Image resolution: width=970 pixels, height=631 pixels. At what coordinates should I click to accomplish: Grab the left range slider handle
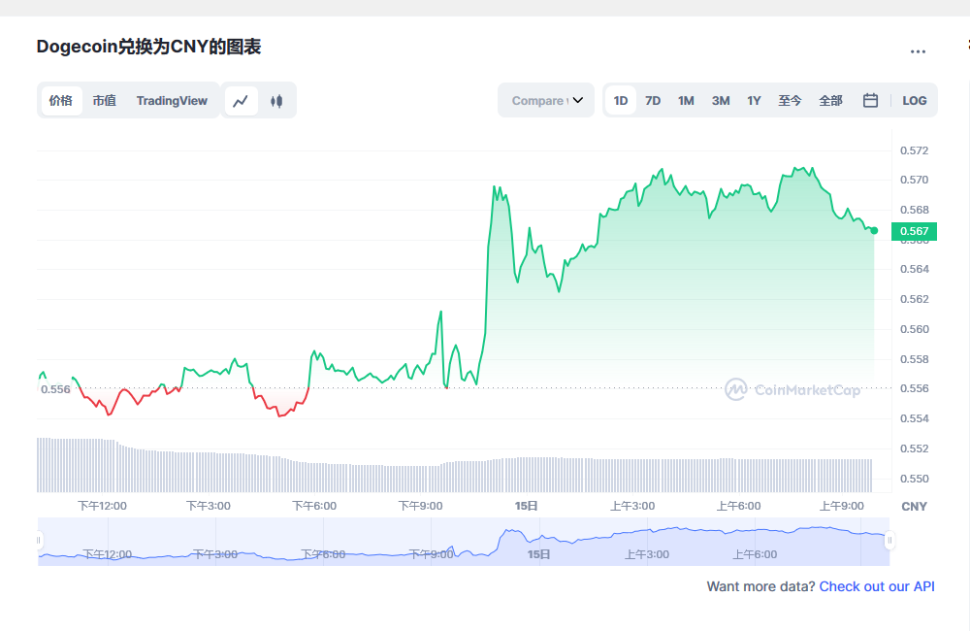click(x=39, y=540)
